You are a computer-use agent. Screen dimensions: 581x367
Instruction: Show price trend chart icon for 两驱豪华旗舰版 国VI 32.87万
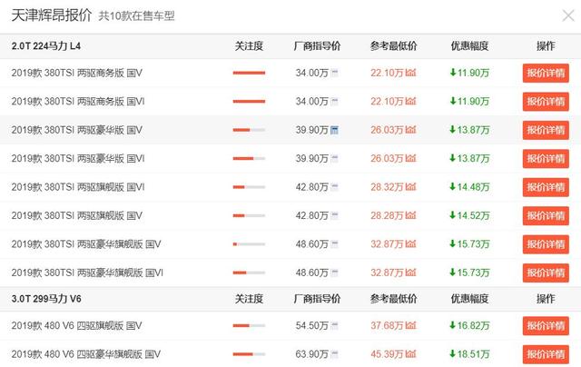410,273
